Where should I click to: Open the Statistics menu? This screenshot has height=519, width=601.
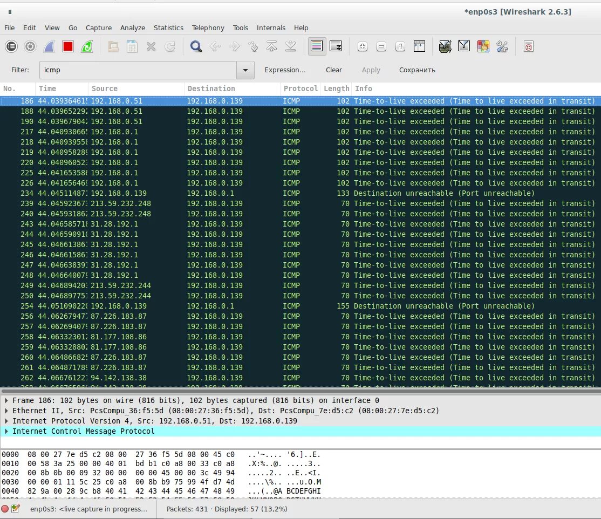click(x=168, y=28)
